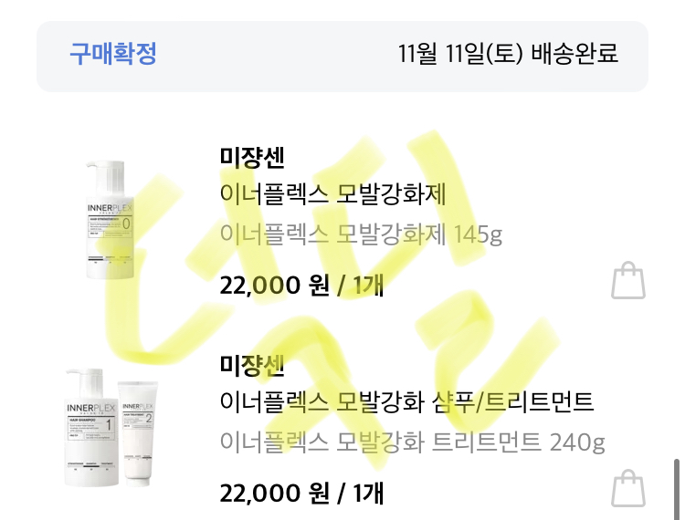
Task: Open 11월 11일(토) 배송완료 delivery status
Action: (x=508, y=54)
